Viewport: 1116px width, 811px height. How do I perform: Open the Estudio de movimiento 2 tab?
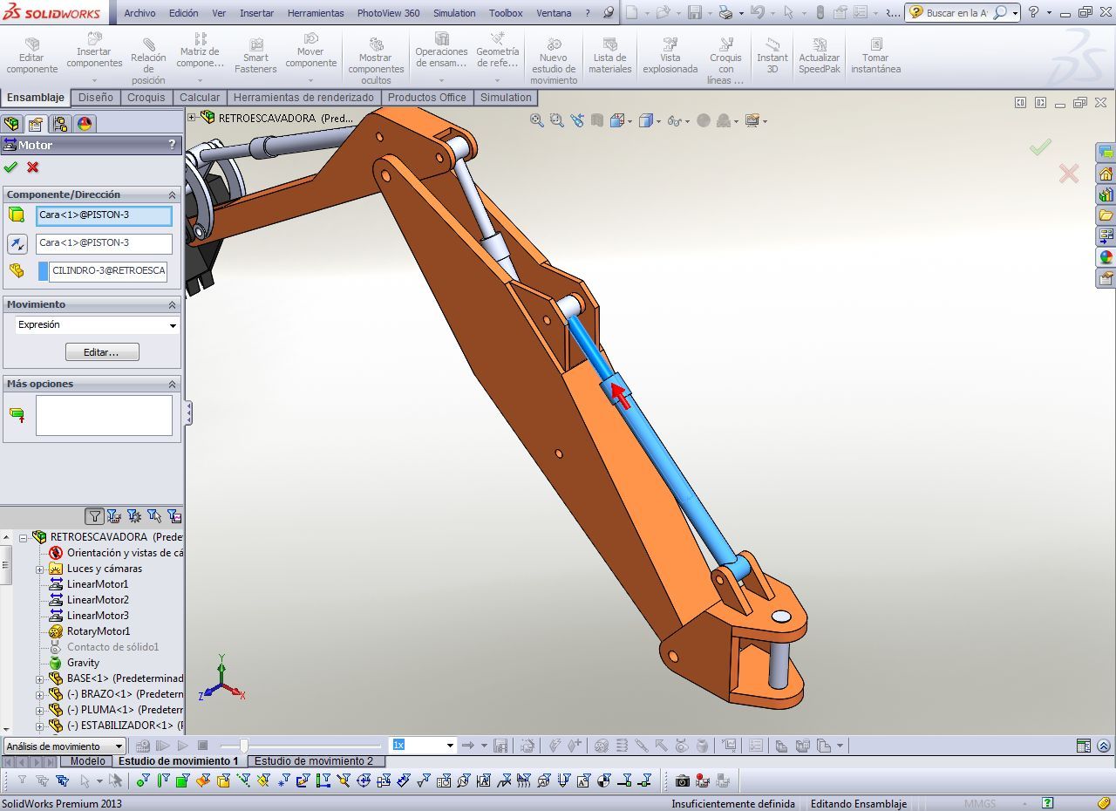314,761
